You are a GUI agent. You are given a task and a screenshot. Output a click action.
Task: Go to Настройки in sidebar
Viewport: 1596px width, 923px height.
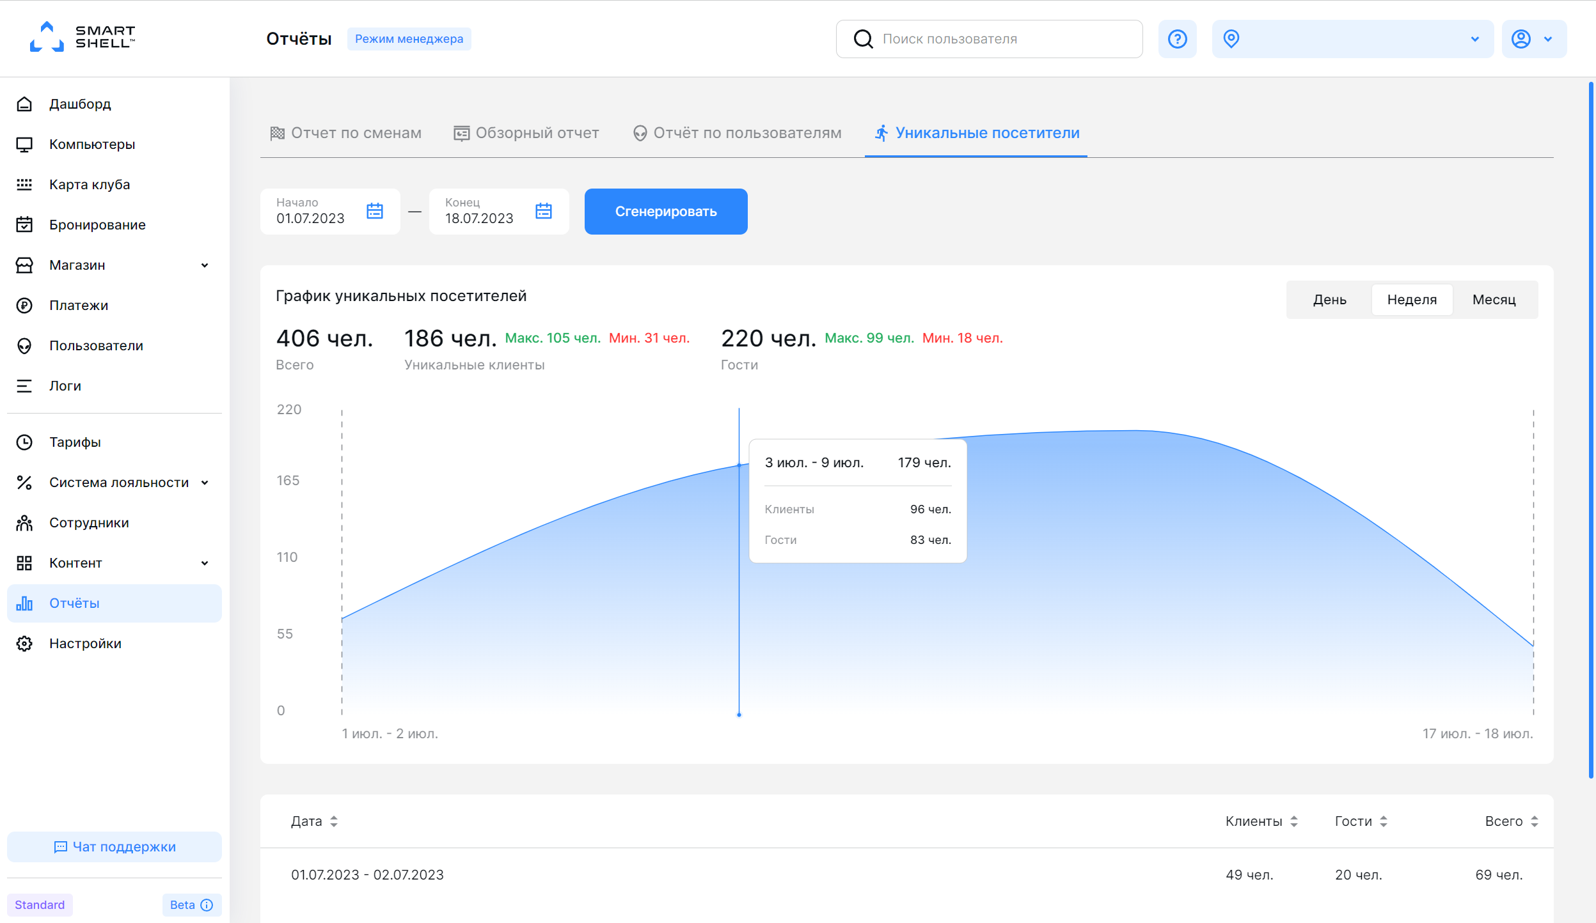coord(85,644)
